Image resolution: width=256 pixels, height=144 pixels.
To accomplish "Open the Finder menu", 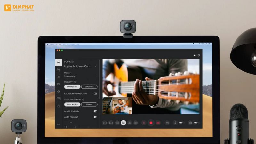I will tap(52, 44).
